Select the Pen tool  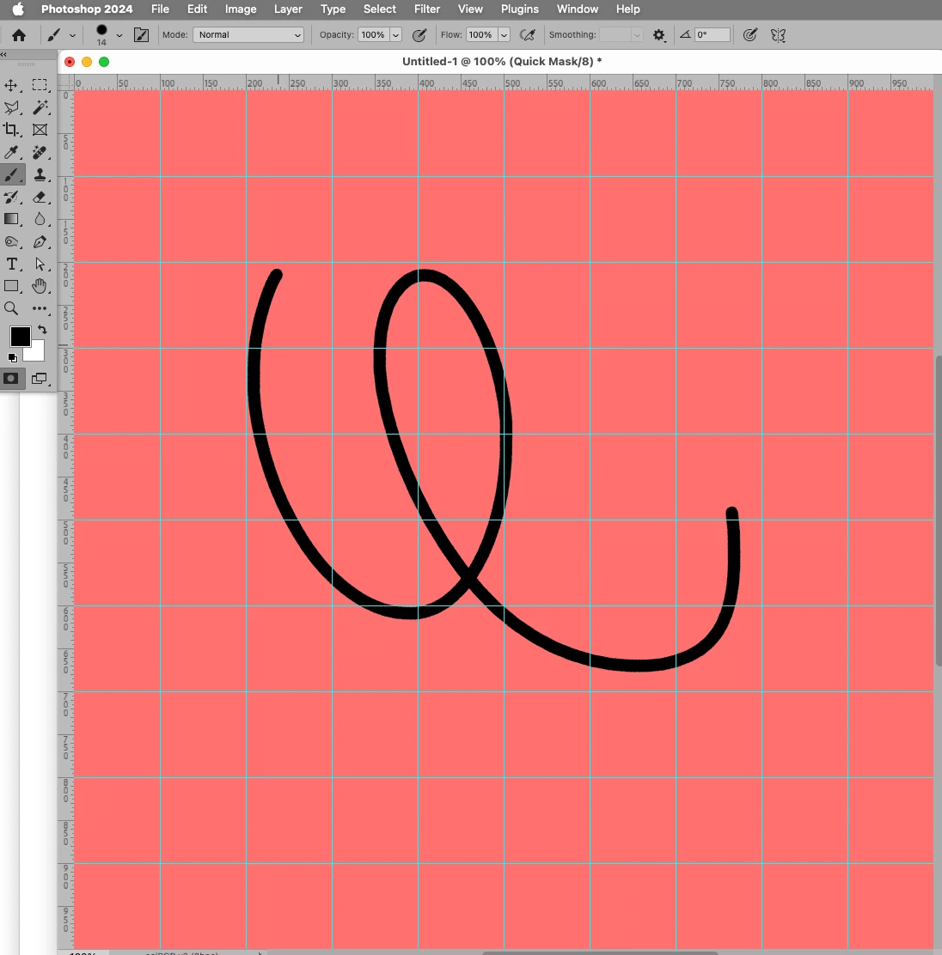(x=40, y=242)
